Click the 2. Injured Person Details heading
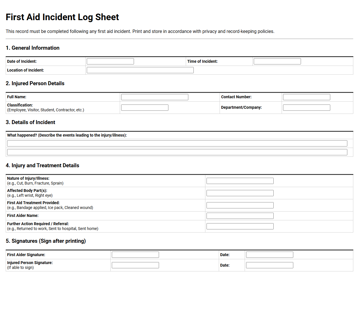This screenshot has height=318, width=359. 35,83
